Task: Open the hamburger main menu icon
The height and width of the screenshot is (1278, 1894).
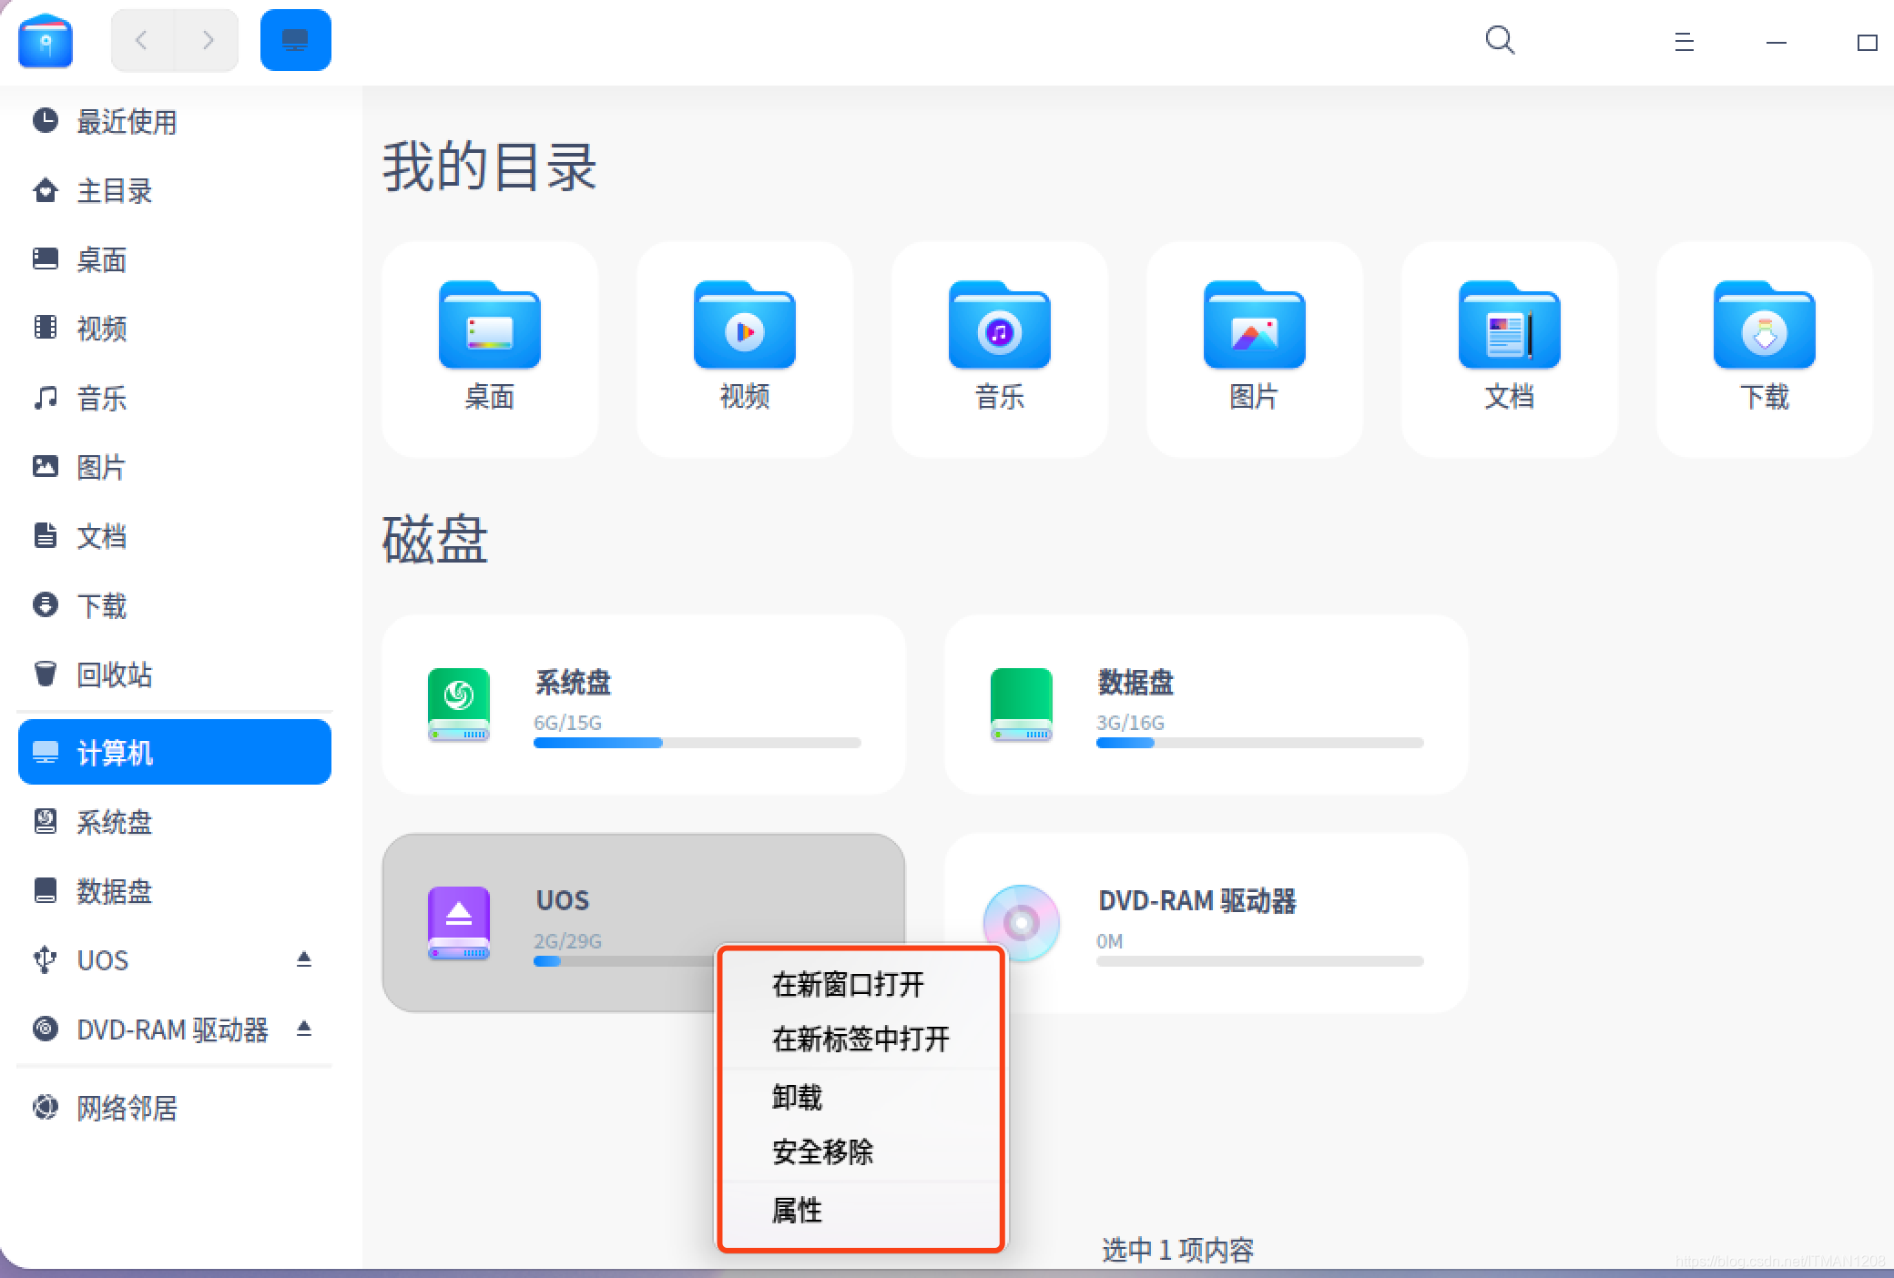Action: [x=1684, y=42]
